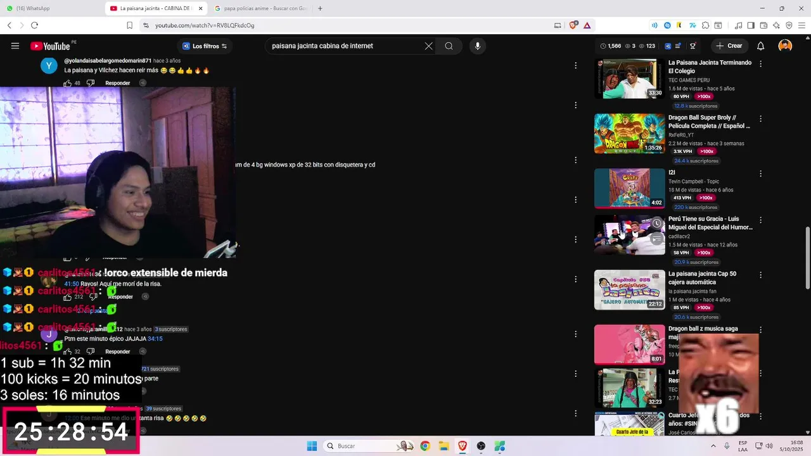
Task: Open the Brave music note playlist icon
Action: pyautogui.click(x=738, y=25)
